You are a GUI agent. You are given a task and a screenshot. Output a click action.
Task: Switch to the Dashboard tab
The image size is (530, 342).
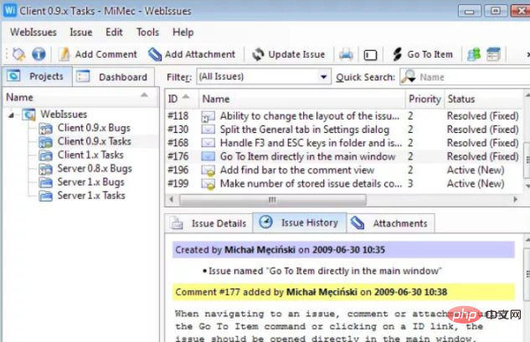coord(114,77)
